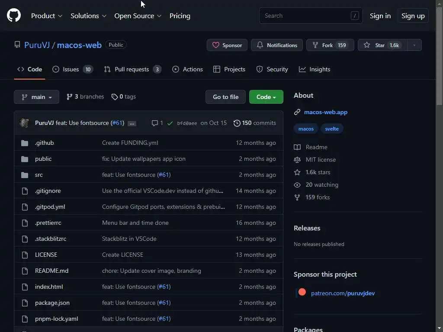Open the PuruVJ owner profile link
443x332 pixels.
(37, 45)
